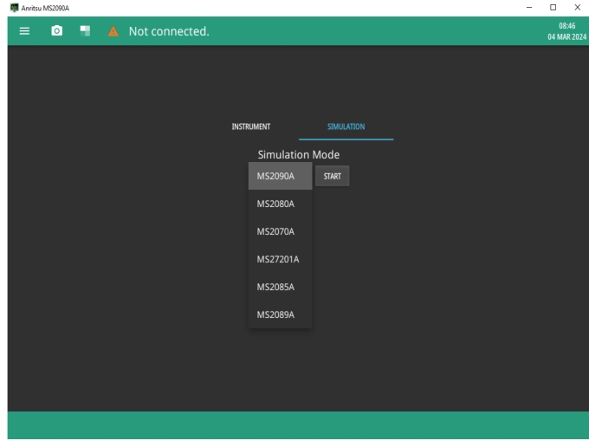Close the Anritsu MS2090A window
589x447 pixels.
pos(577,7)
